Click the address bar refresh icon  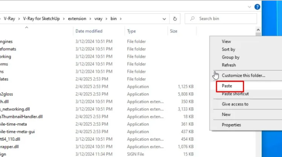click(175, 19)
